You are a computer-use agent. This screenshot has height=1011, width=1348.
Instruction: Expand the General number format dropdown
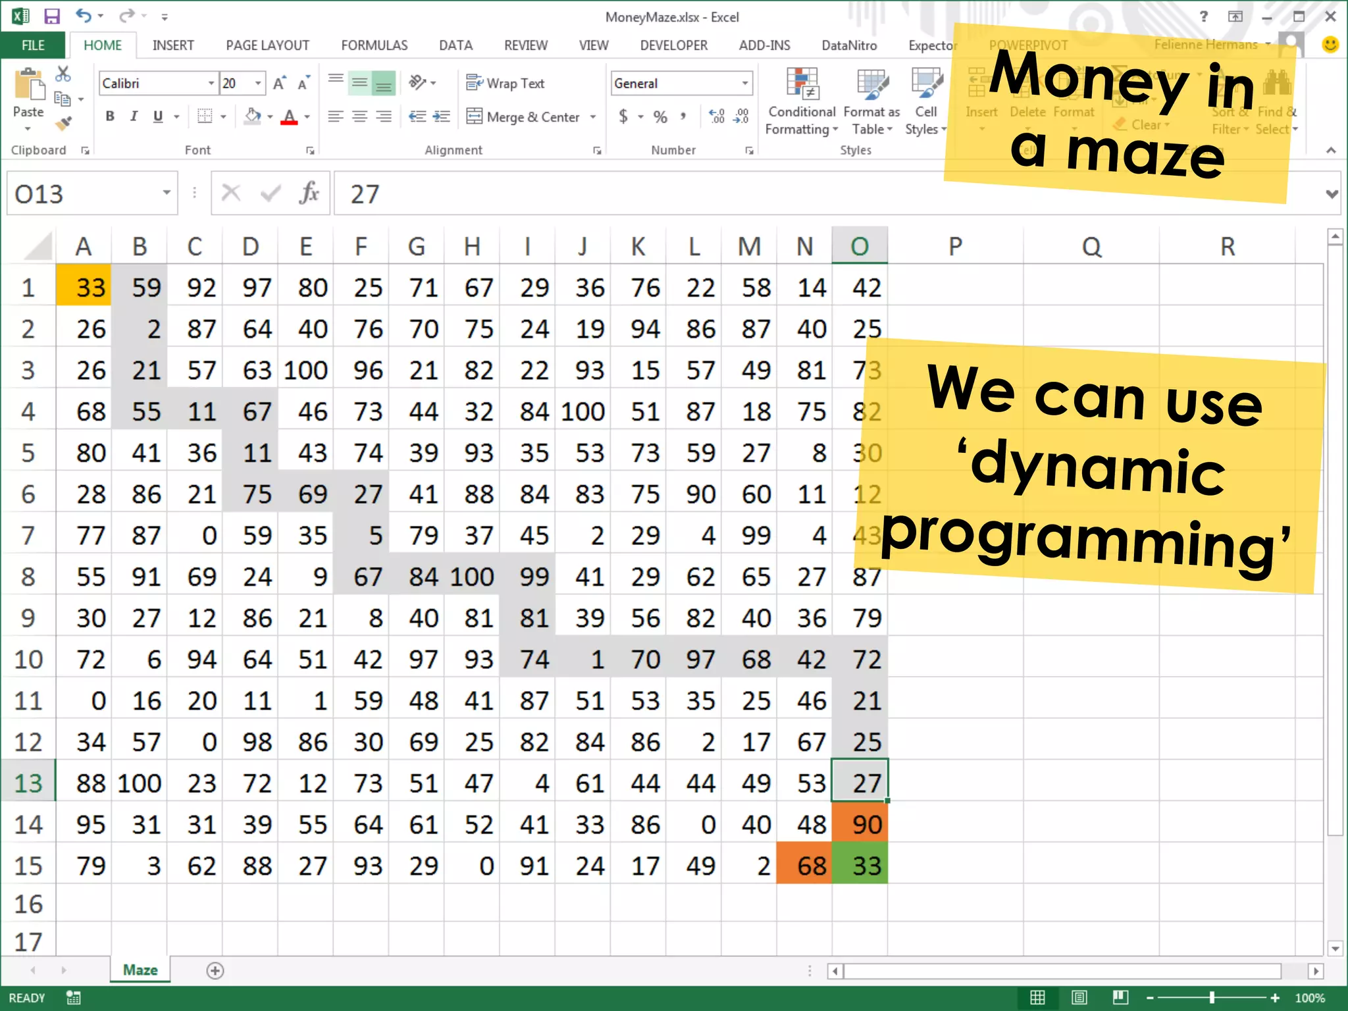tap(744, 84)
